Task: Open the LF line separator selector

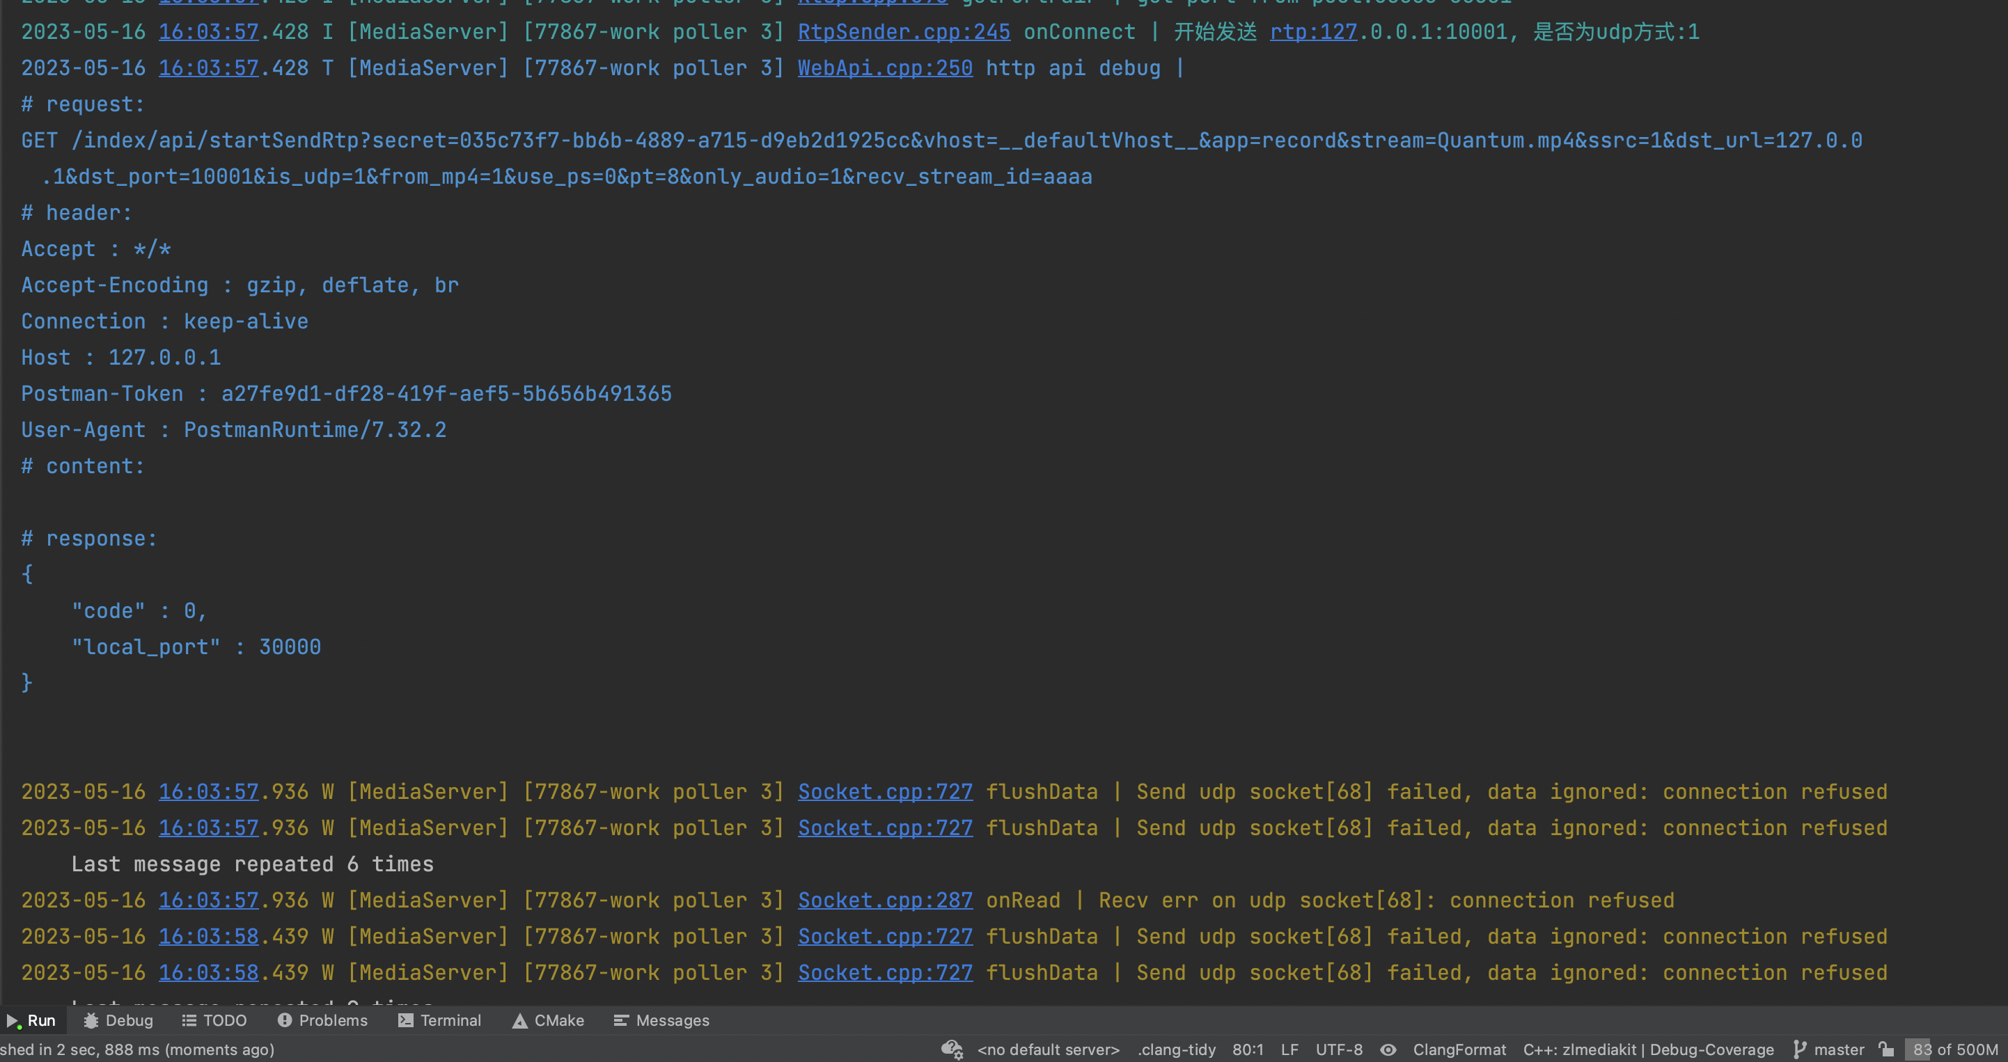Action: click(1290, 1049)
